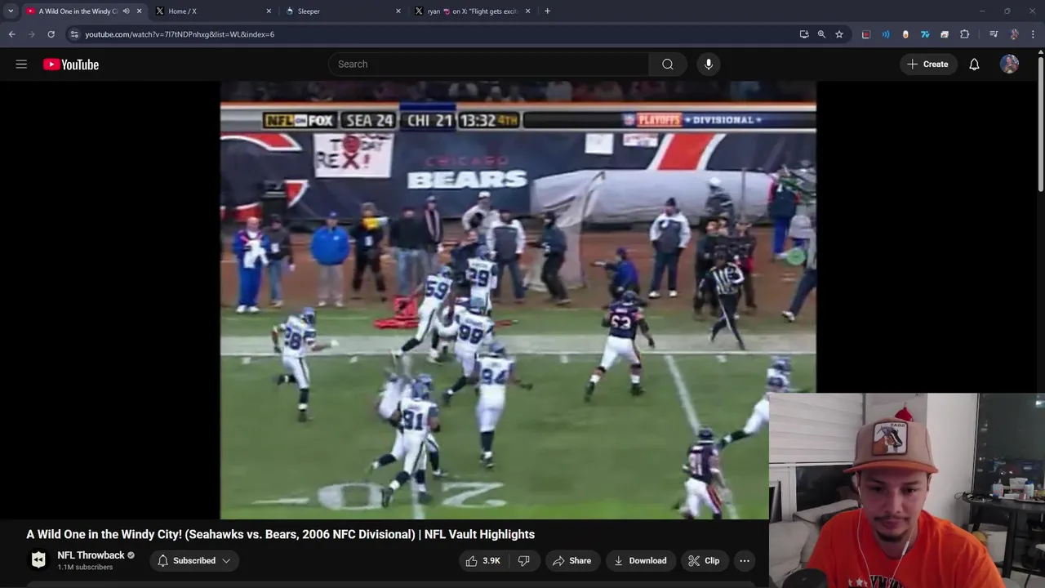
Task: Pause the video by clicking the player
Action: tap(518, 301)
